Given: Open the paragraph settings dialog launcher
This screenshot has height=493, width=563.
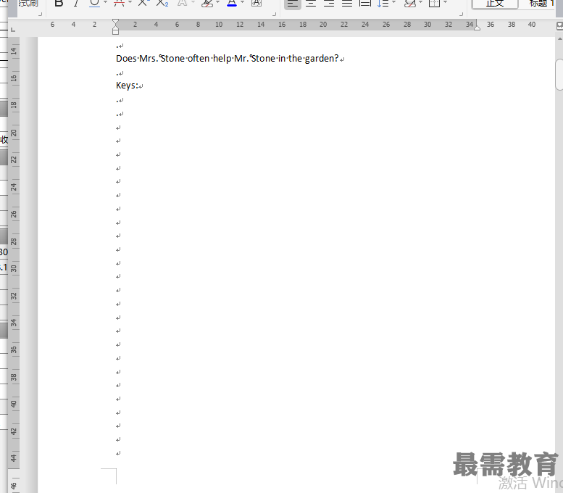Looking at the screenshot, I should tap(461, 14).
